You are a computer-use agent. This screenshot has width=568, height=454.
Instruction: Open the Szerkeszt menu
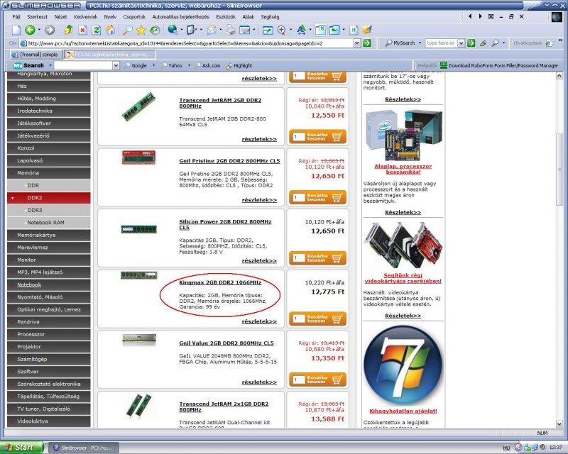[x=38, y=16]
